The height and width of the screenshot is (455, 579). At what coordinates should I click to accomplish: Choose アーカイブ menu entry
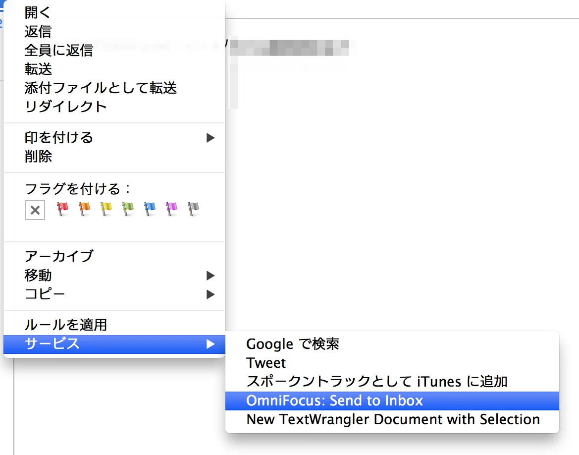[x=114, y=256]
